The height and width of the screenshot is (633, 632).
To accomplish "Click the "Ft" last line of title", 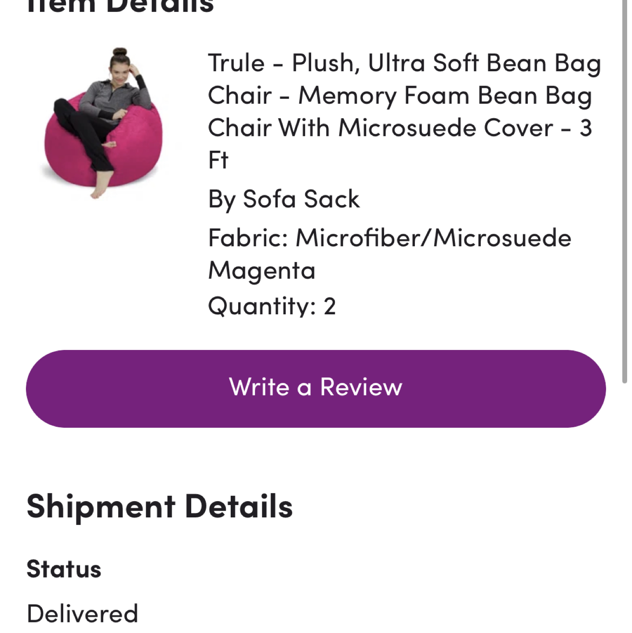I will [218, 160].
